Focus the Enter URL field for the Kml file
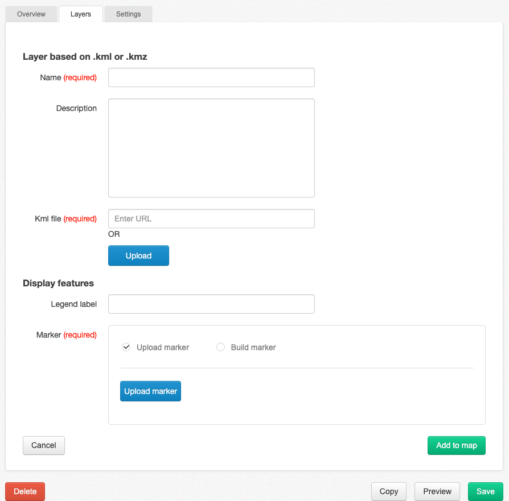The height and width of the screenshot is (501, 509). 211,219
